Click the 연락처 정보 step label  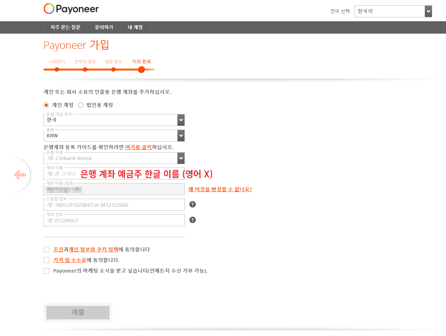(x=85, y=62)
